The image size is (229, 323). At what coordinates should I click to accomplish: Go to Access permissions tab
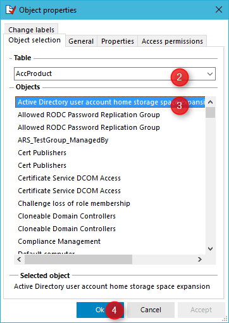coord(172,41)
